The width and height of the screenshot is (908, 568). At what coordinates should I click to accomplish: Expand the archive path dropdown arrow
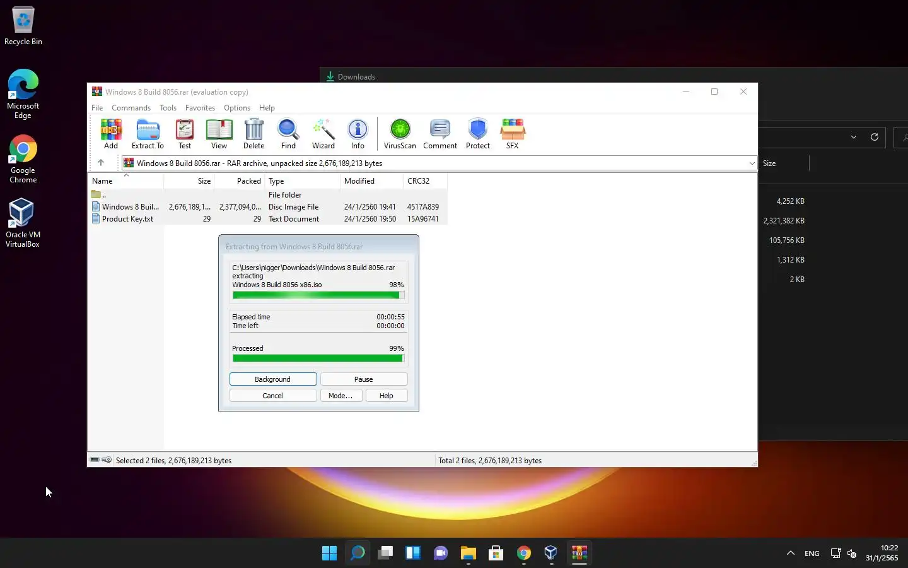(752, 163)
